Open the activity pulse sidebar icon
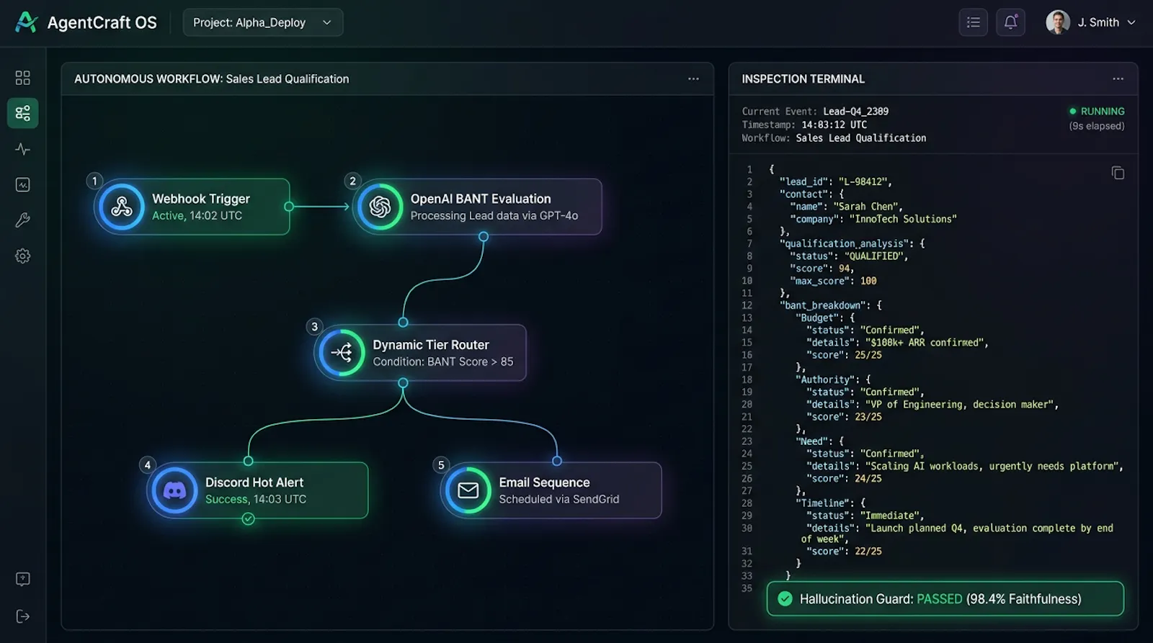Viewport: 1153px width, 643px height. tap(23, 149)
